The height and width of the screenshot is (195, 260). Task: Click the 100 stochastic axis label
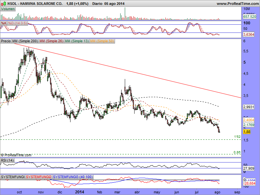coord(247,23)
